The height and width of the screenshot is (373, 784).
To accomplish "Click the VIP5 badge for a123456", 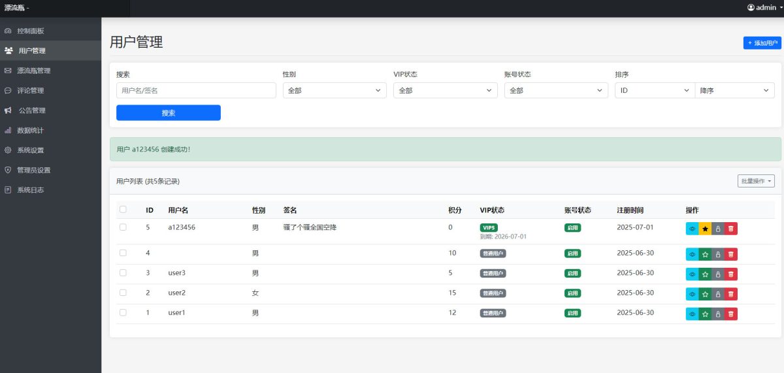I will [489, 227].
